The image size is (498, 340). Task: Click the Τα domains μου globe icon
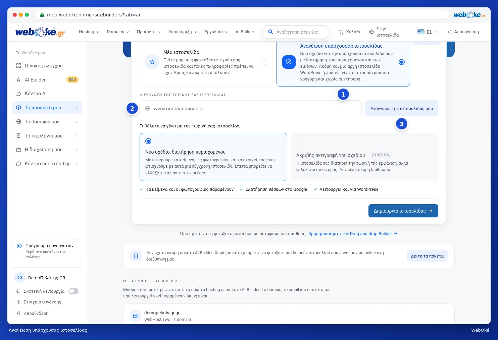coord(19,122)
